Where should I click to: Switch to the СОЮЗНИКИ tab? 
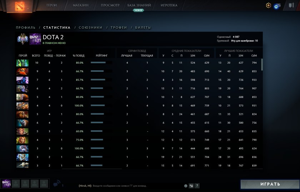[91, 28]
